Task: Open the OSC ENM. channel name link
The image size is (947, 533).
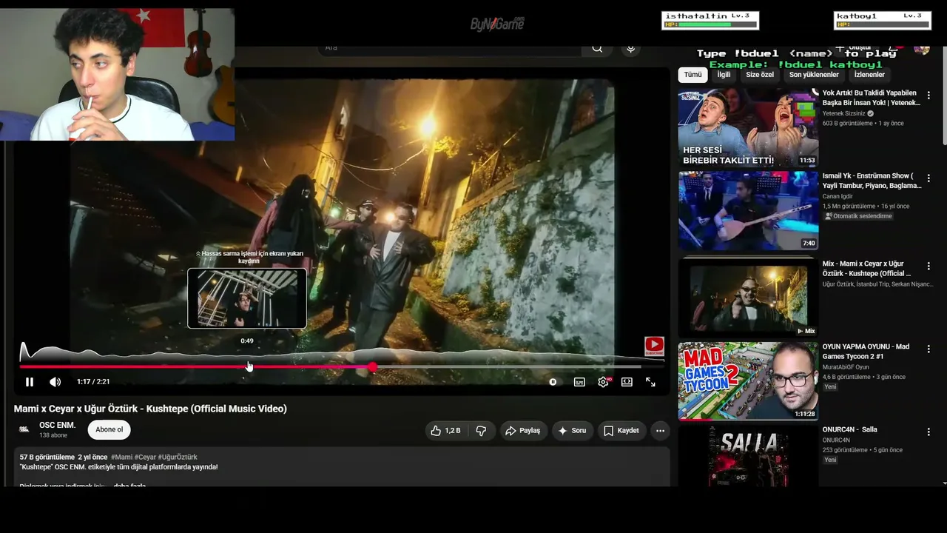Action: pos(57,425)
